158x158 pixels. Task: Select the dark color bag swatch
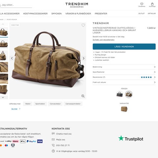pos(119,94)
